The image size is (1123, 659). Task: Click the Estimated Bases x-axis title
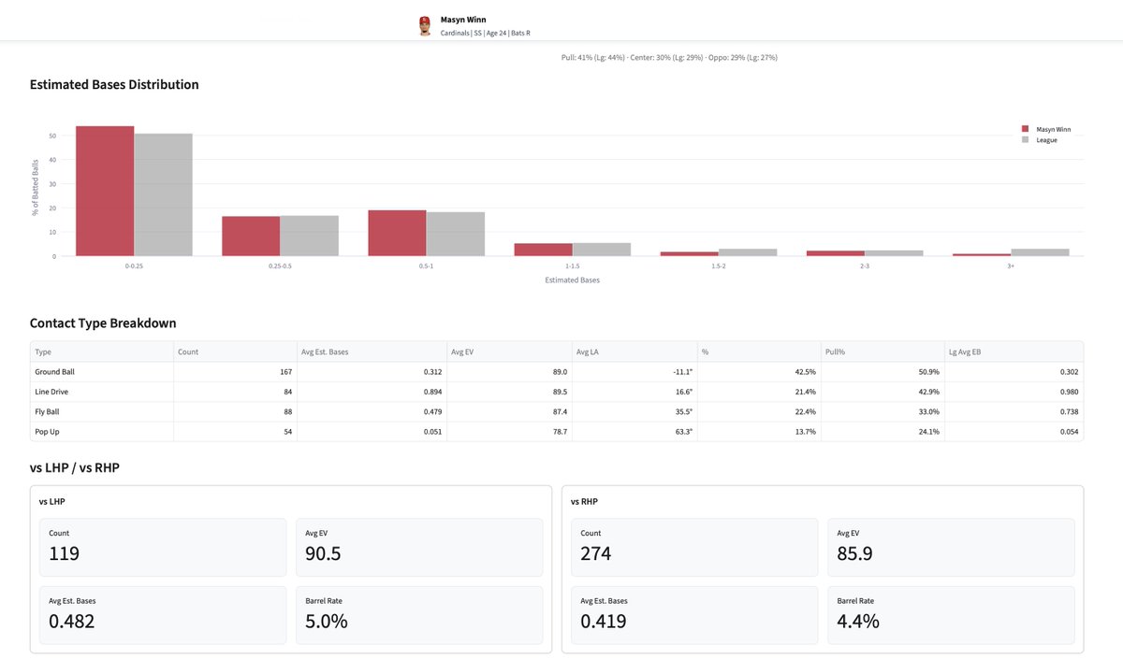point(572,279)
